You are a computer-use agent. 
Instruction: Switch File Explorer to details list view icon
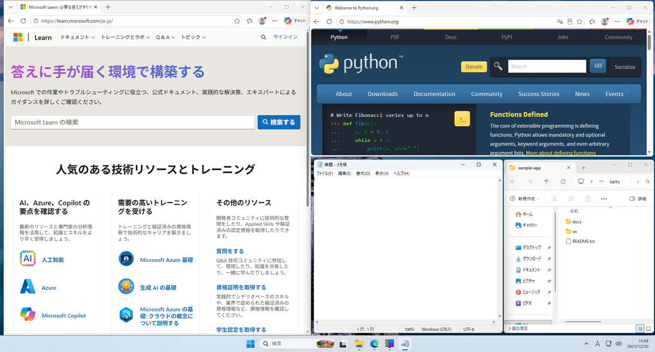coord(640,329)
